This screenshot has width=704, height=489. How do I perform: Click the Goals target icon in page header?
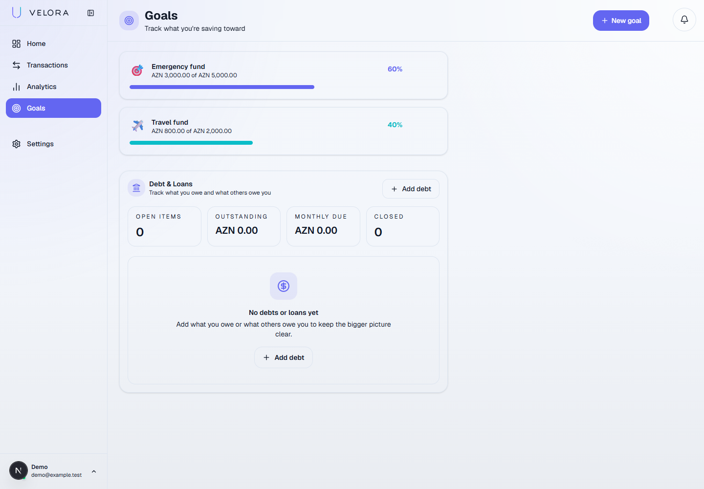click(129, 21)
